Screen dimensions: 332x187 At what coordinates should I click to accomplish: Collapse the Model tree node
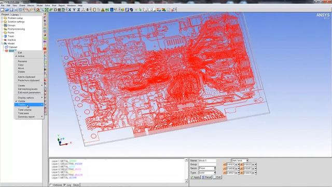click(x=2, y=44)
